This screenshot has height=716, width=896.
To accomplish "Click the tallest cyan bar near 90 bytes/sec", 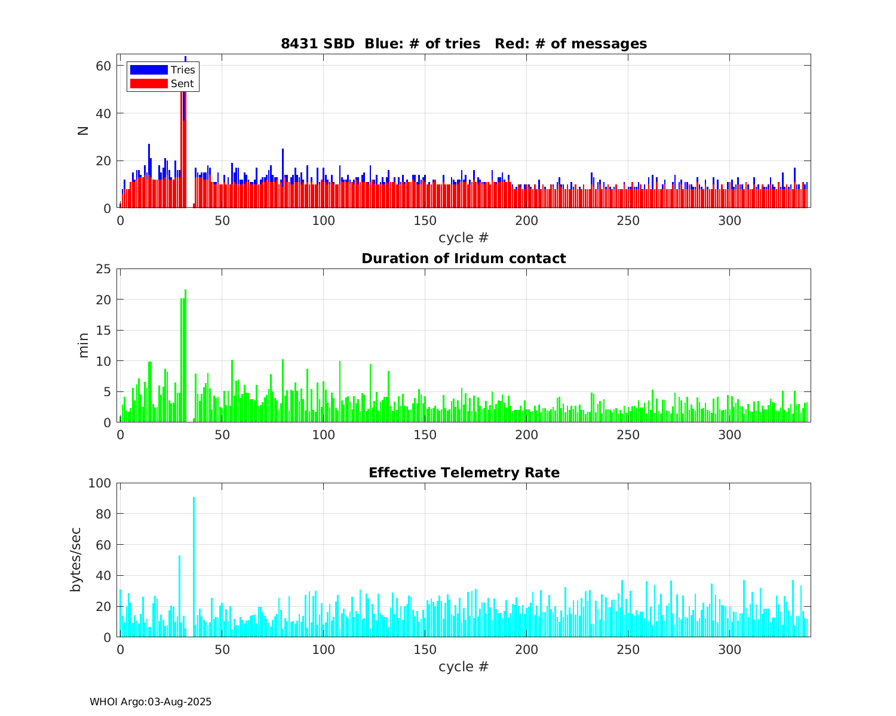I will click(x=194, y=567).
